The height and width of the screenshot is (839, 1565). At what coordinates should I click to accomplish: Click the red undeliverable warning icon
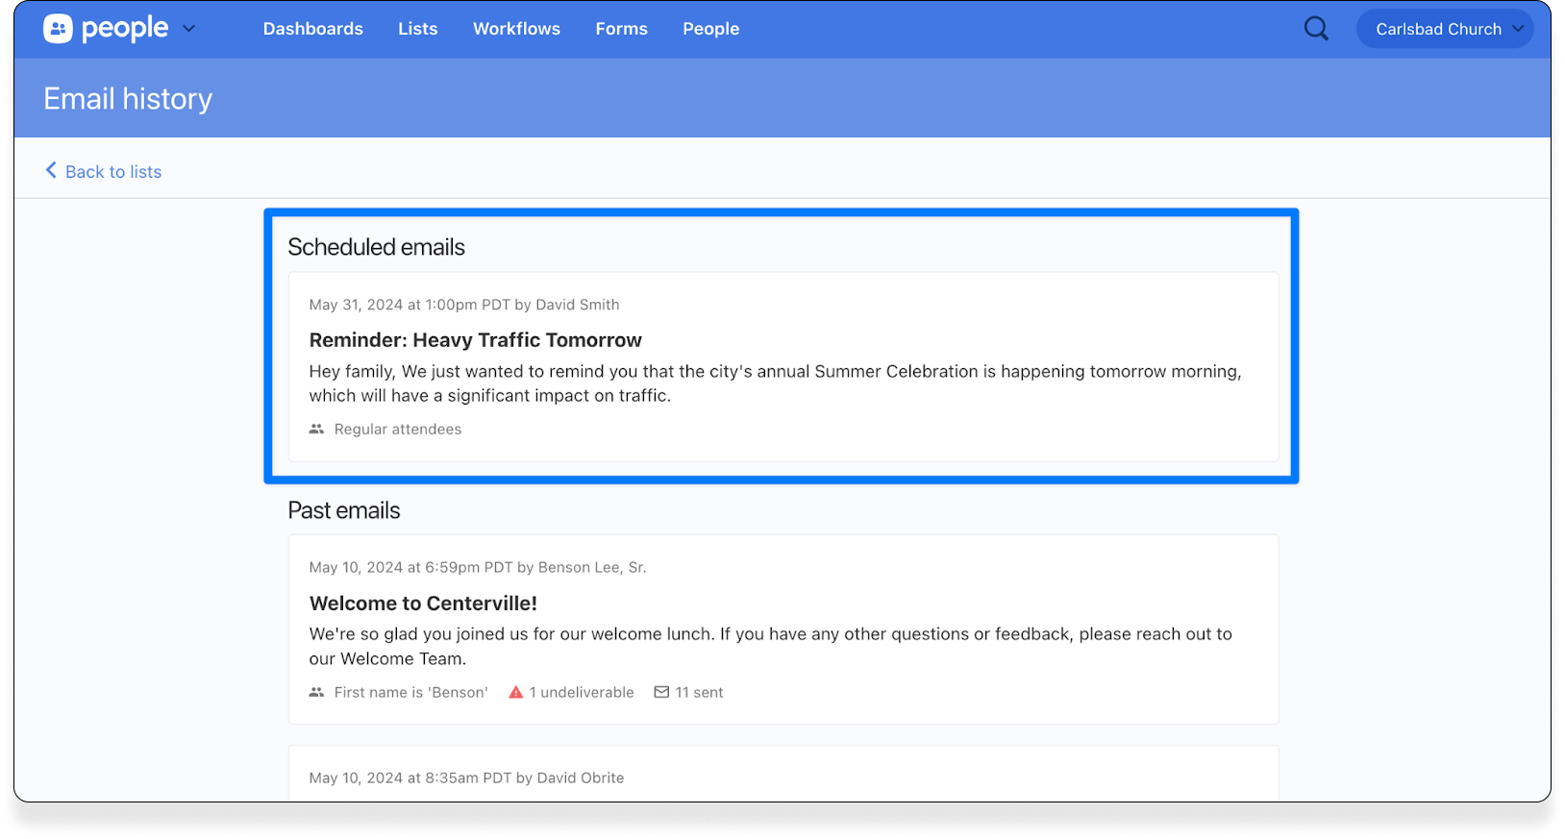516,692
